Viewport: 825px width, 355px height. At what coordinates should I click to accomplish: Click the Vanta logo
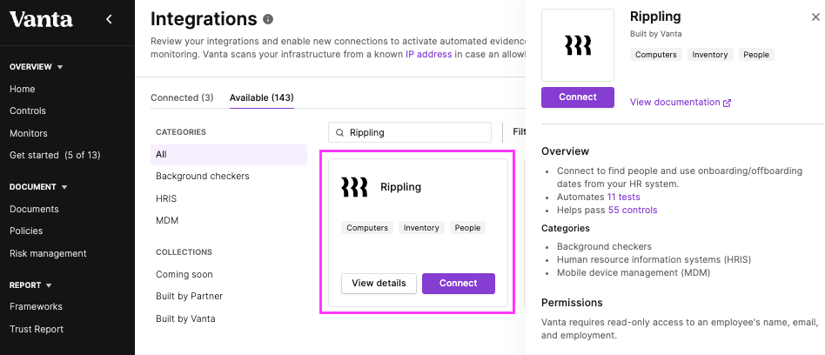[x=41, y=19]
